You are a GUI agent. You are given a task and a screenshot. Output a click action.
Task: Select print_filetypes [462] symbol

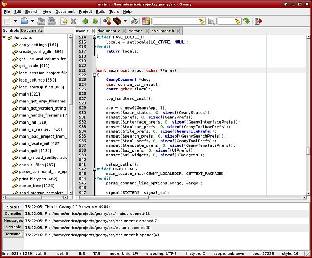click(x=38, y=179)
